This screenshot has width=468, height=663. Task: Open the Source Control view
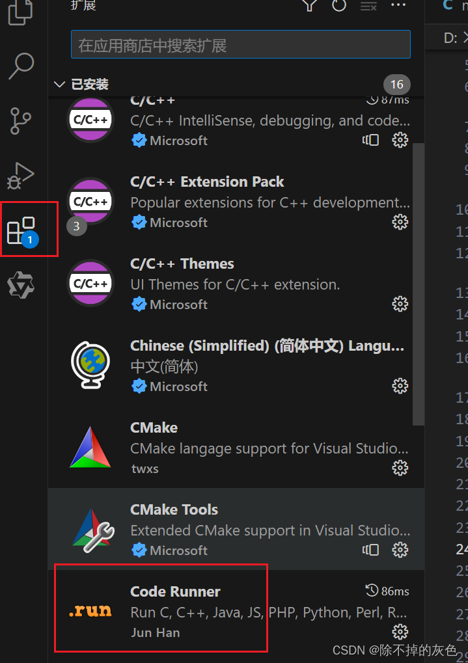click(x=20, y=121)
